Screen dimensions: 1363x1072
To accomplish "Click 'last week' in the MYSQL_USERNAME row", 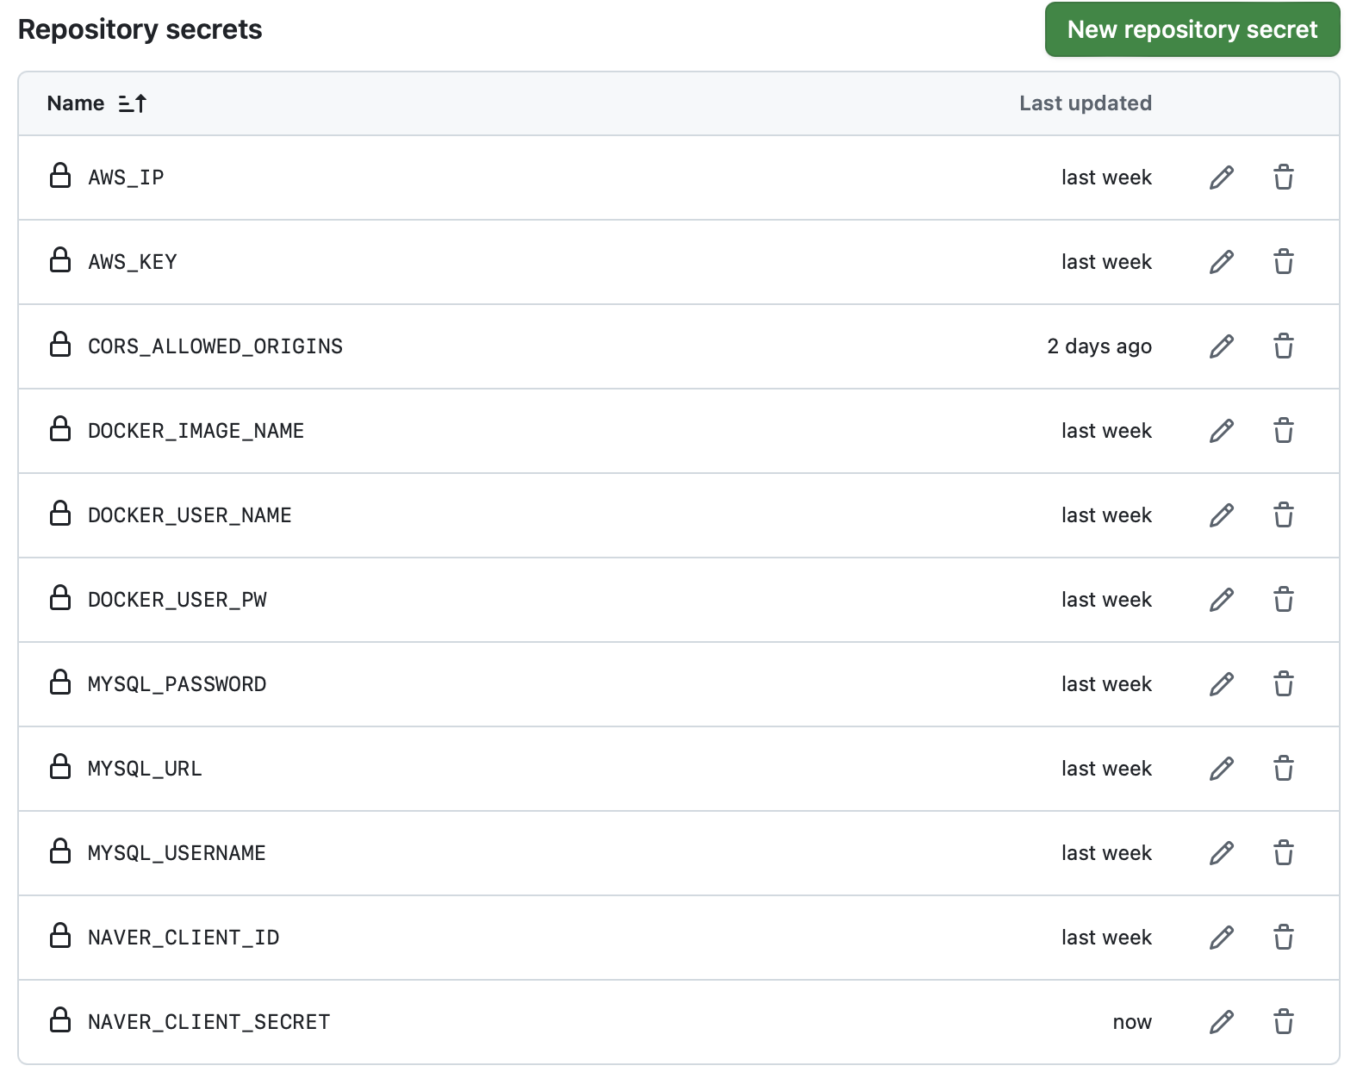I will 1106,853.
